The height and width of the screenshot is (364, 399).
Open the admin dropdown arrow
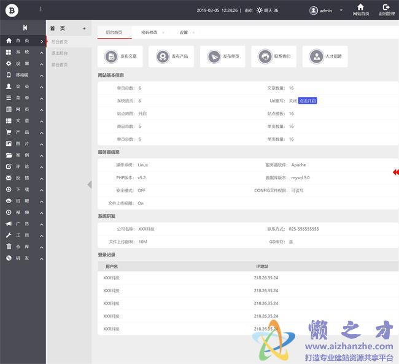coord(341,10)
